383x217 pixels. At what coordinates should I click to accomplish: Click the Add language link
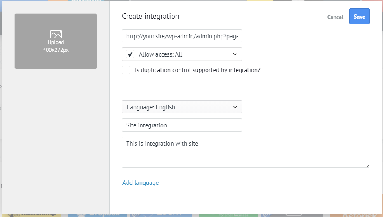coord(141,183)
